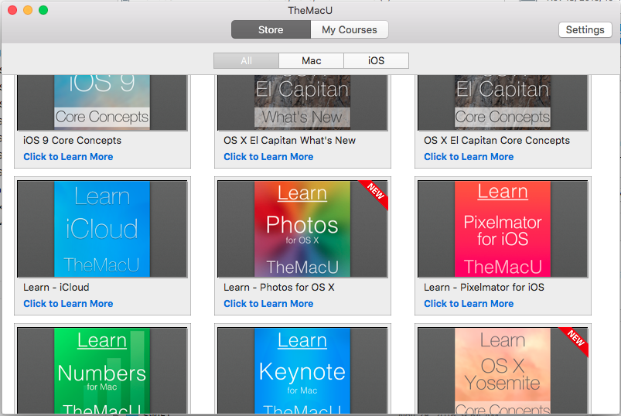Open the Settings button
Screen dimensions: 621x416
click(x=585, y=29)
